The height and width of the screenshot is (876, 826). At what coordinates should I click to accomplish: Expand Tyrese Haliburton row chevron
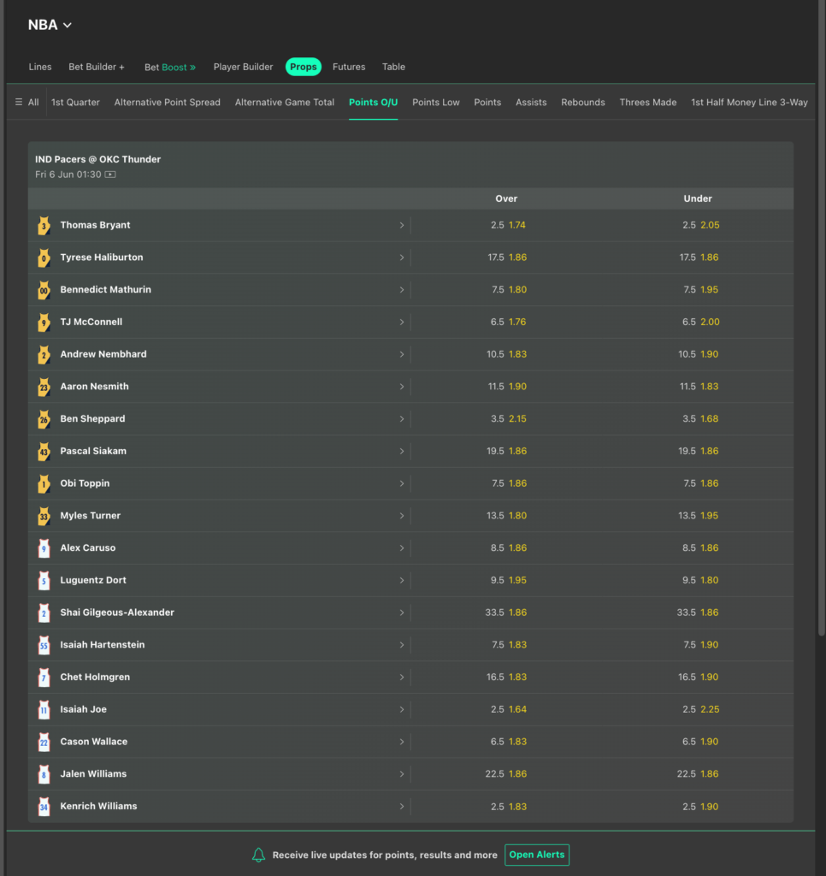click(x=402, y=257)
